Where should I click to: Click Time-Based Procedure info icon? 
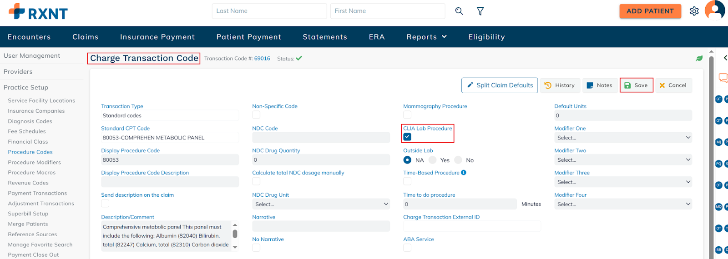click(x=464, y=173)
